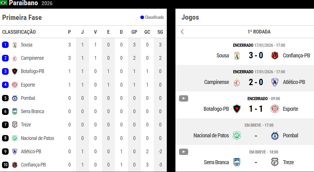Click the blue Classificado legend dot
The height and width of the screenshot is (172, 314).
[142, 17]
